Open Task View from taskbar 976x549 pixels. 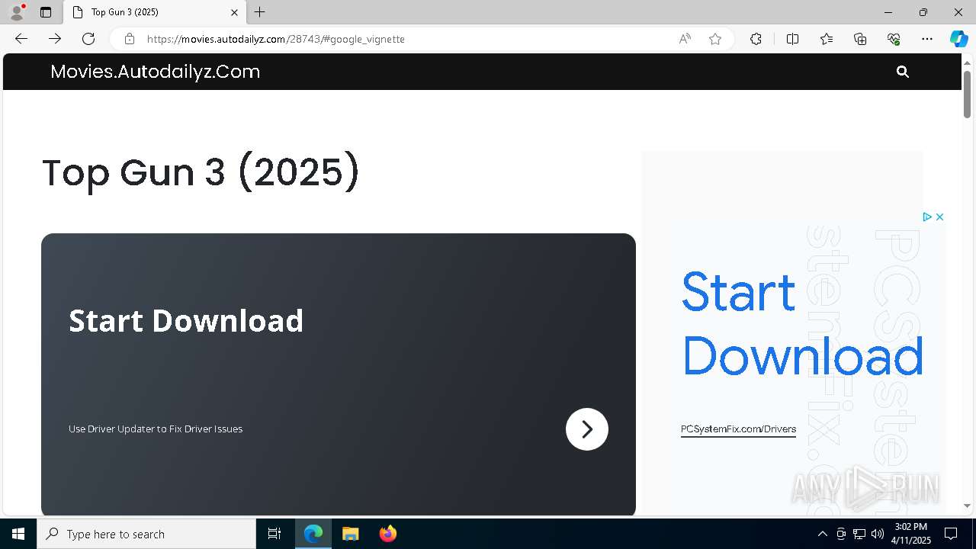pyautogui.click(x=274, y=534)
